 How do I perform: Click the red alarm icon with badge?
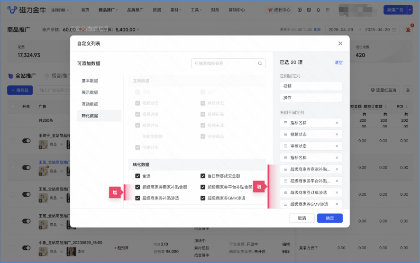[x=408, y=29]
